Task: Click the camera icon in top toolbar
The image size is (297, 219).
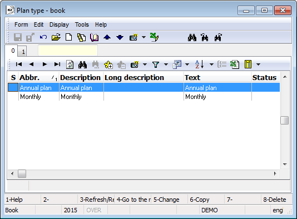Action: pos(133,37)
